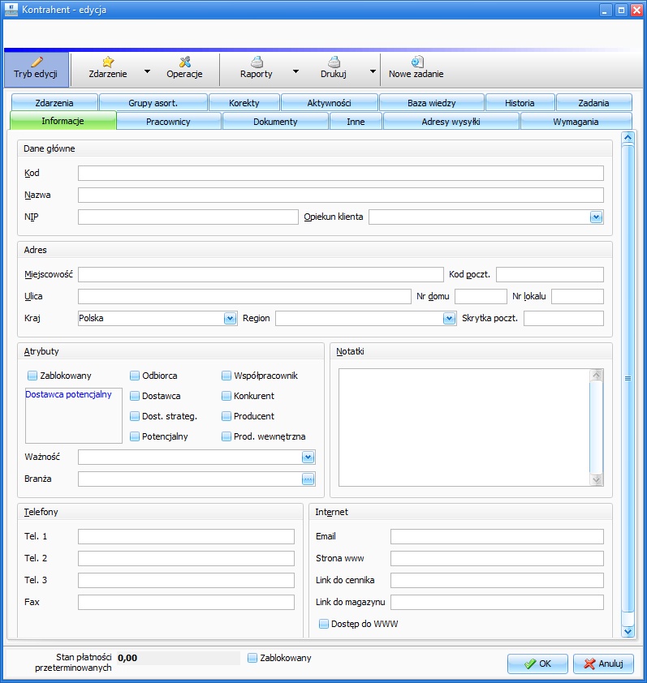Switch to the Zdarzenia tab
The width and height of the screenshot is (647, 683).
click(x=54, y=103)
